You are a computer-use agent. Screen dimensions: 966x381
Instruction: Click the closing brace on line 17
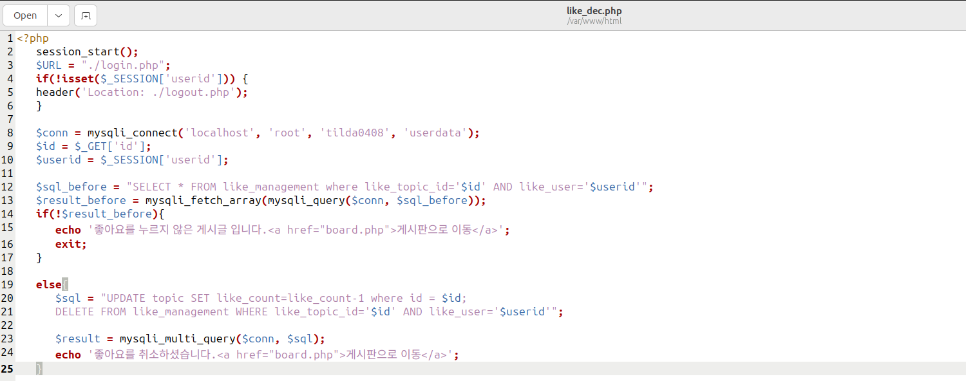(39, 257)
